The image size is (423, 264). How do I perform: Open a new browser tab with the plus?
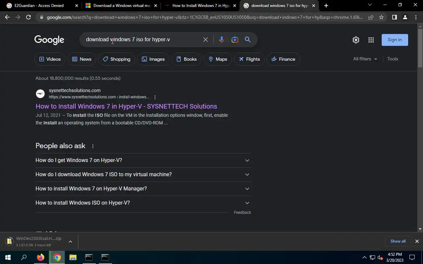pyautogui.click(x=326, y=6)
